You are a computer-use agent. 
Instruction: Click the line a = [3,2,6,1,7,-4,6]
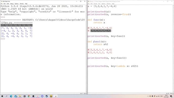point(102,6)
